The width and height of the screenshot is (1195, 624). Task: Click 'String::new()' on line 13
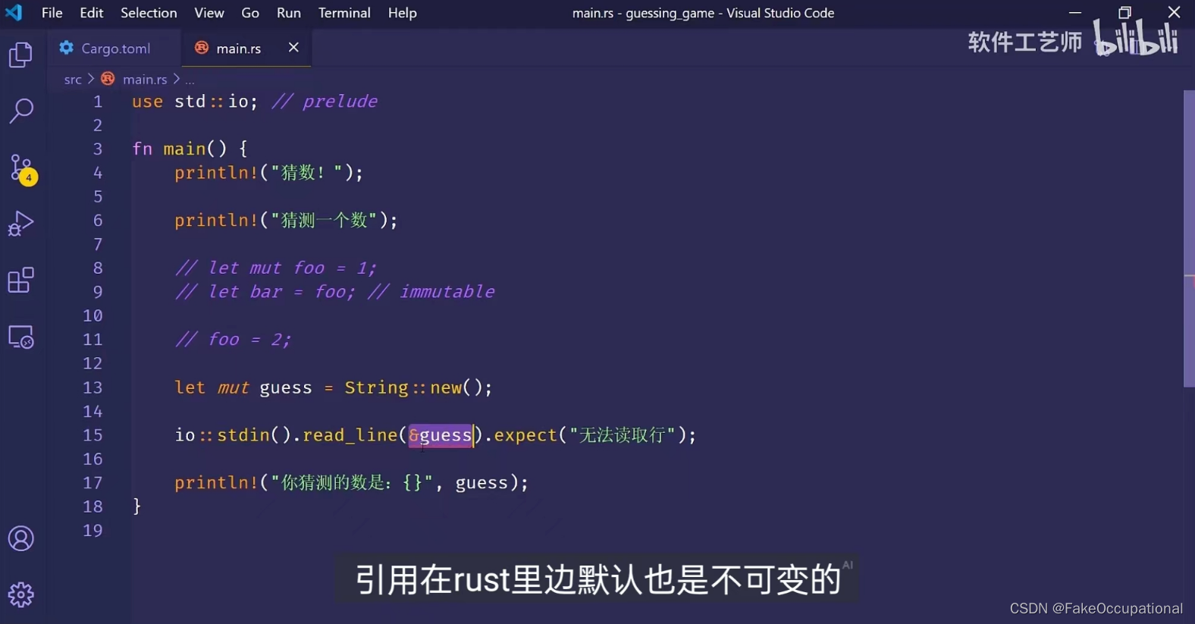[x=413, y=387]
